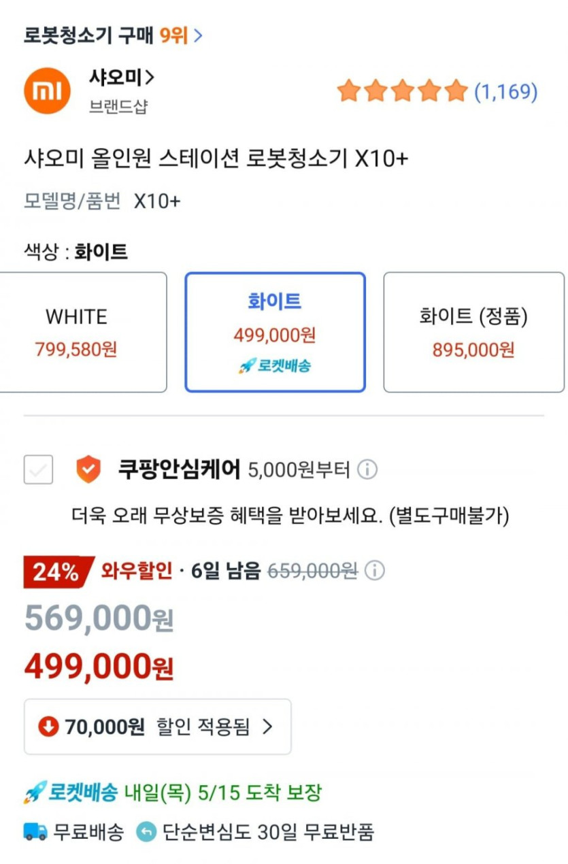This screenshot has height=864, width=568.
Task: Expand the 70,000원 할인 적용됨 details
Action: click(x=158, y=727)
